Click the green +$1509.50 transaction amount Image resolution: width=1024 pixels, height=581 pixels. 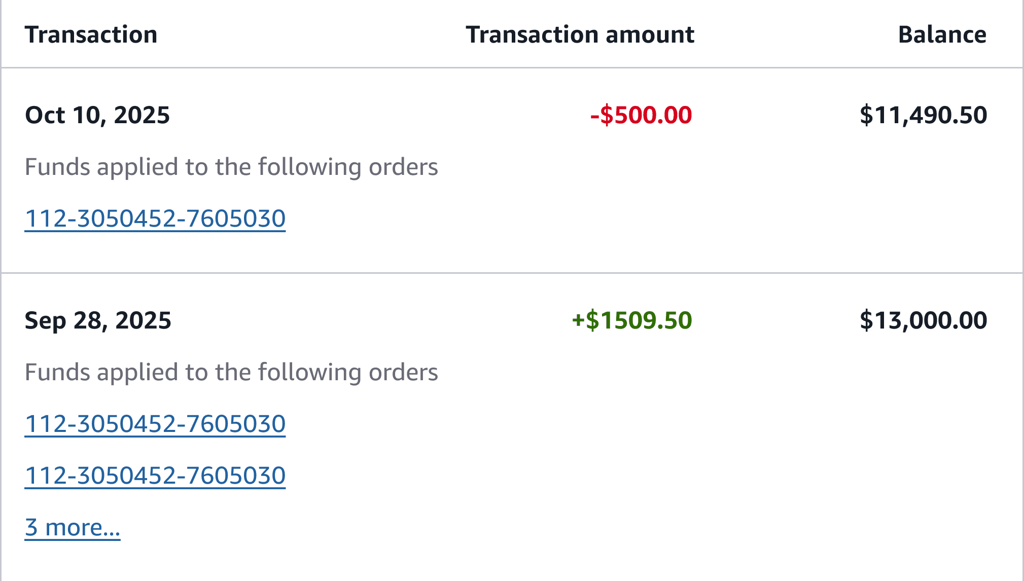click(x=632, y=320)
